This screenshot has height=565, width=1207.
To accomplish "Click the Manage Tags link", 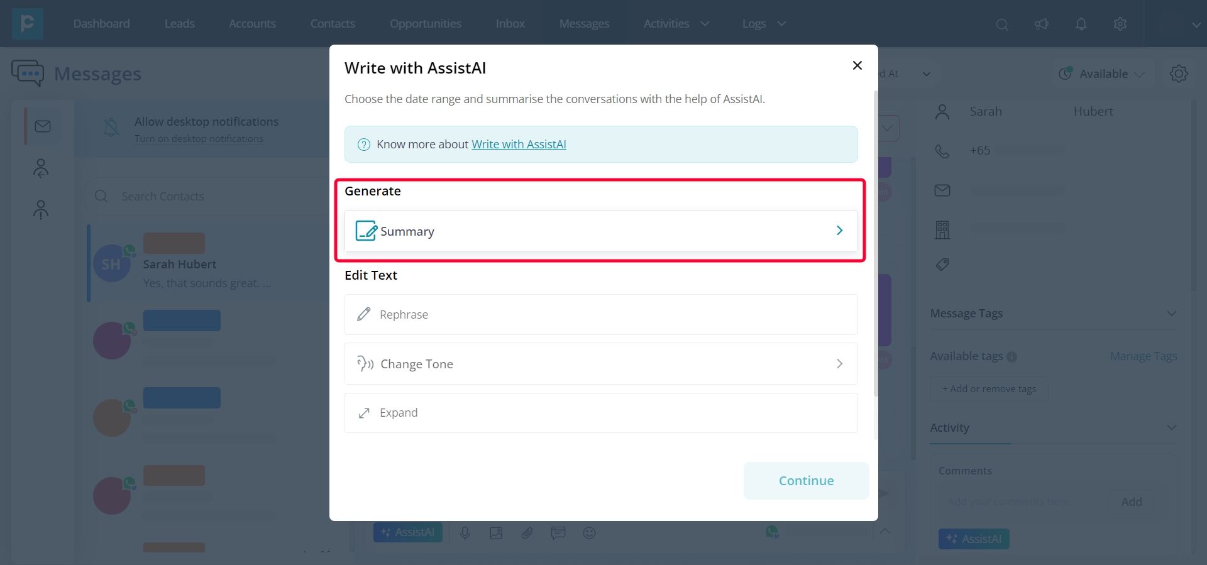I will click(x=1144, y=356).
